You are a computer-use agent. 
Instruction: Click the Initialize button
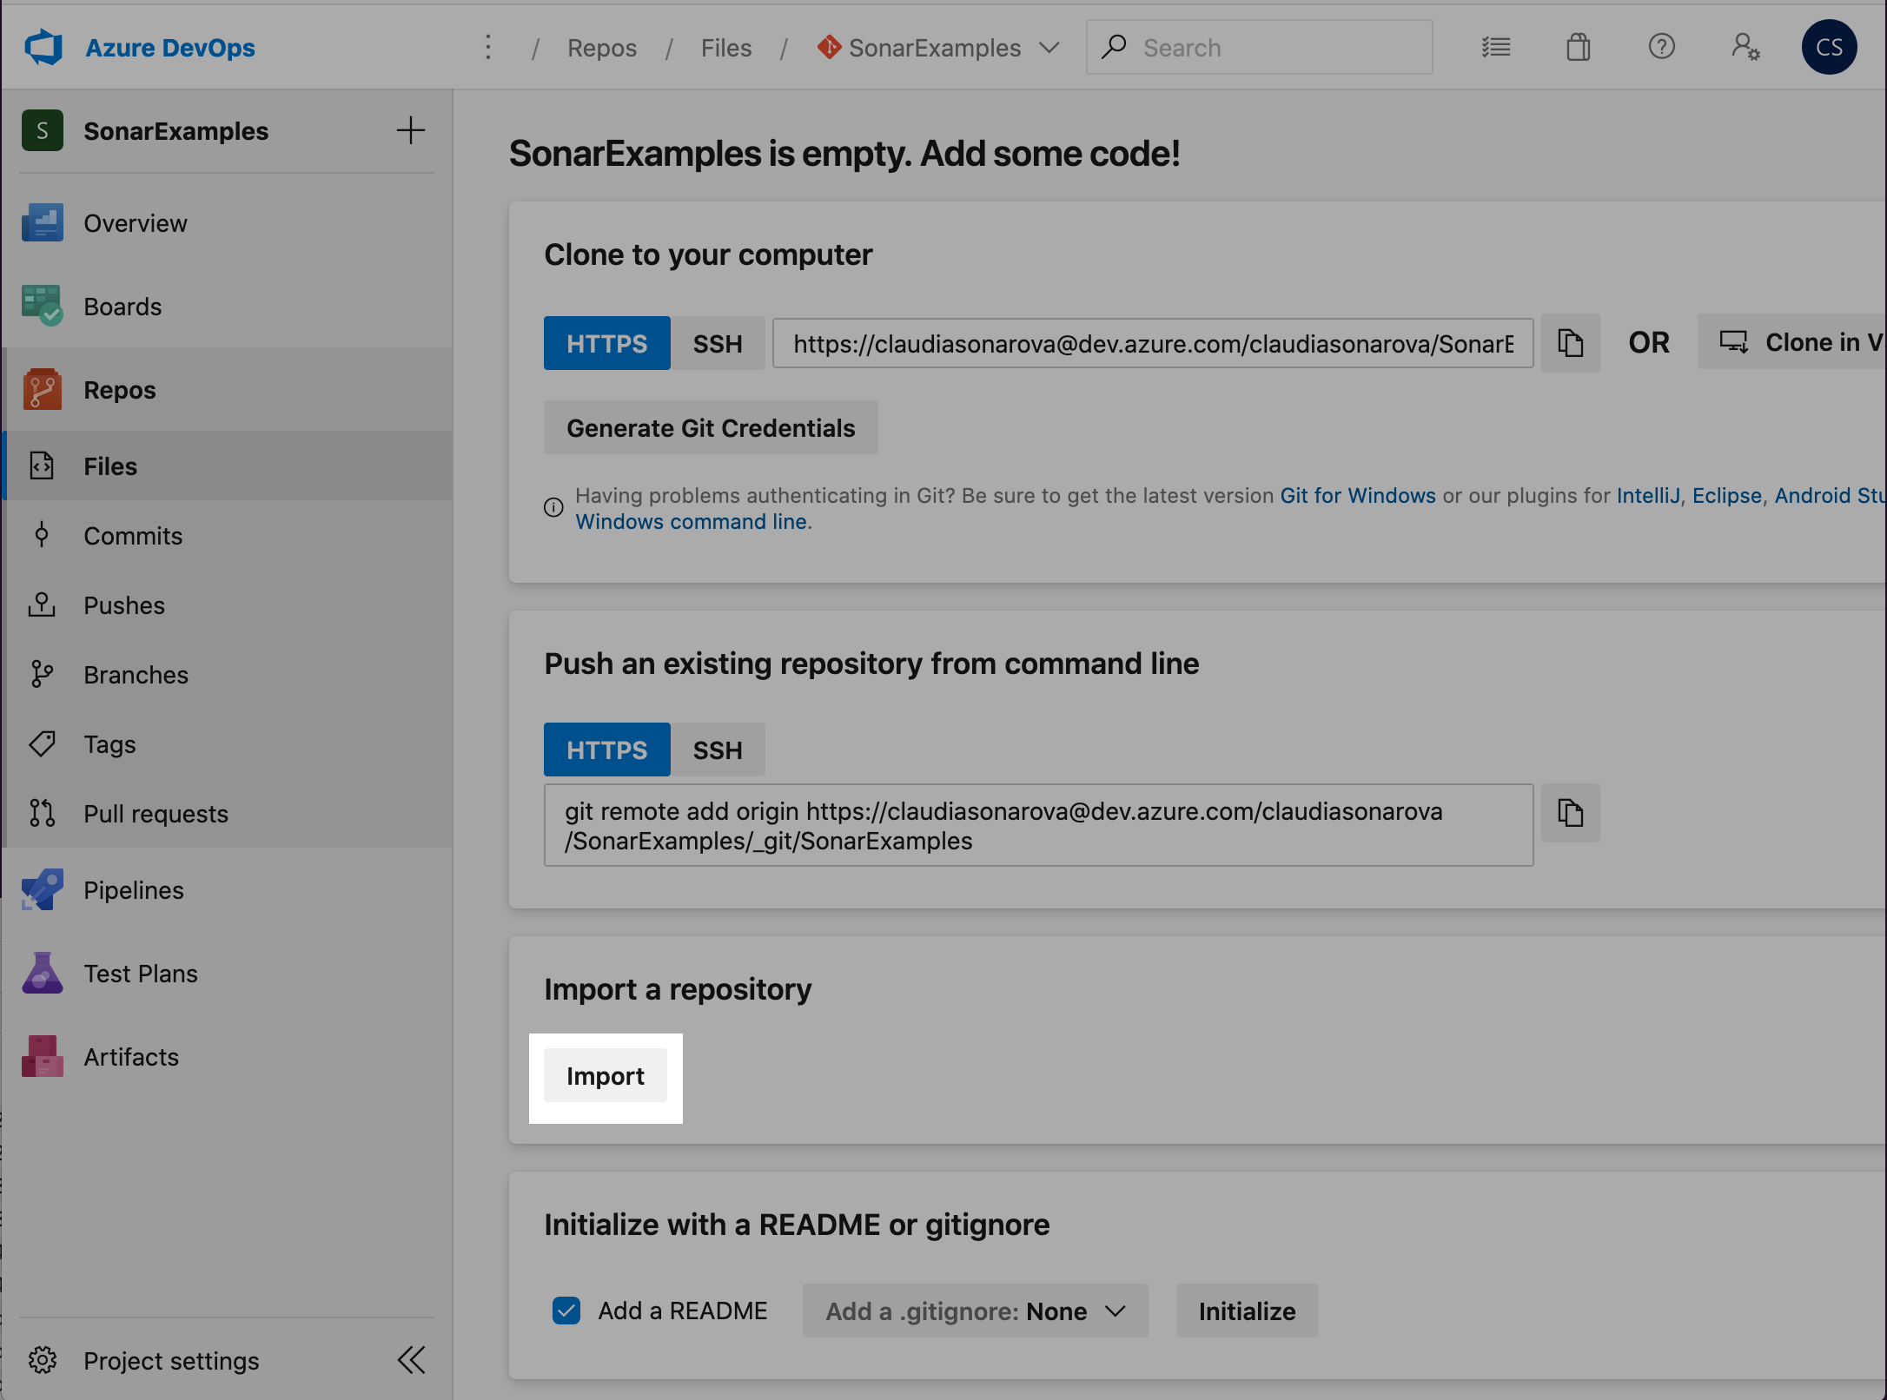[x=1247, y=1311]
